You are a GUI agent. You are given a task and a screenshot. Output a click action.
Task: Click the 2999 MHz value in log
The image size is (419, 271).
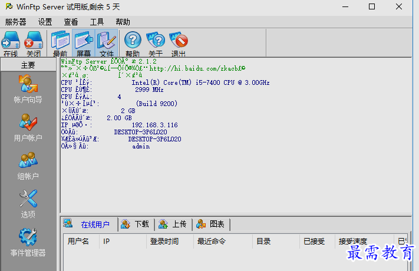point(149,90)
